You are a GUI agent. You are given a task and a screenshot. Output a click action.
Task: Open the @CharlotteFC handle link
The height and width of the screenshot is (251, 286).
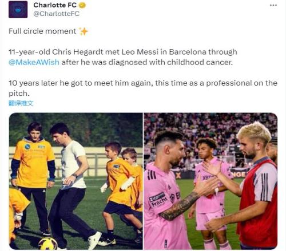57,14
